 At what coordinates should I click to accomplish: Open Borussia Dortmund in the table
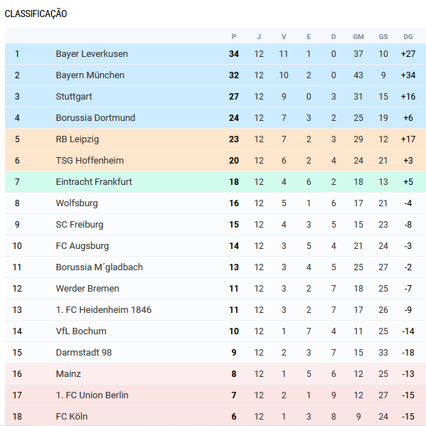pos(95,117)
